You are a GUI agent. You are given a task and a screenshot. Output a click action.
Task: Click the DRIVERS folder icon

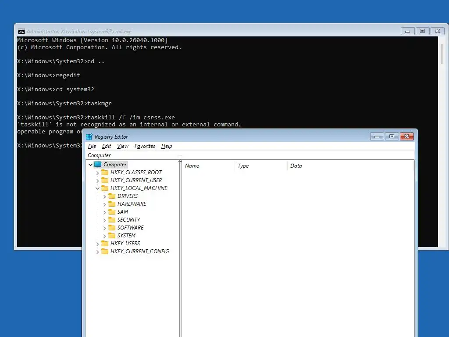pyautogui.click(x=112, y=196)
